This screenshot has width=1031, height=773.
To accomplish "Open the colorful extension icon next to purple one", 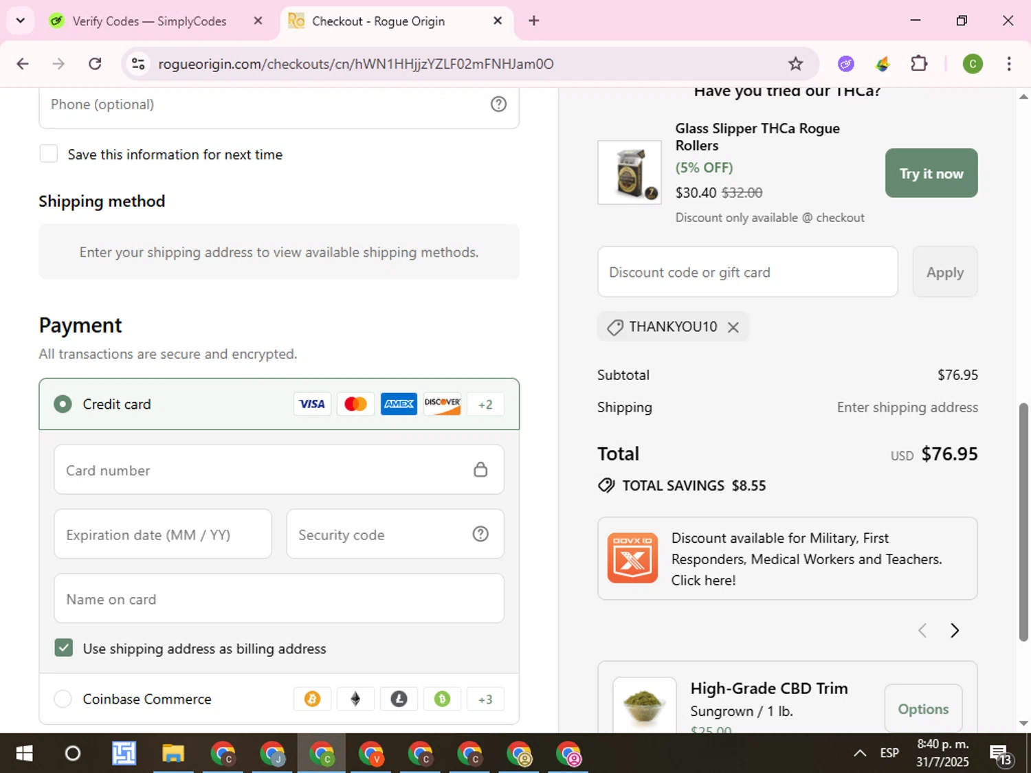I will coord(883,64).
